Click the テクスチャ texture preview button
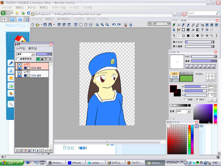 click(x=210, y=77)
